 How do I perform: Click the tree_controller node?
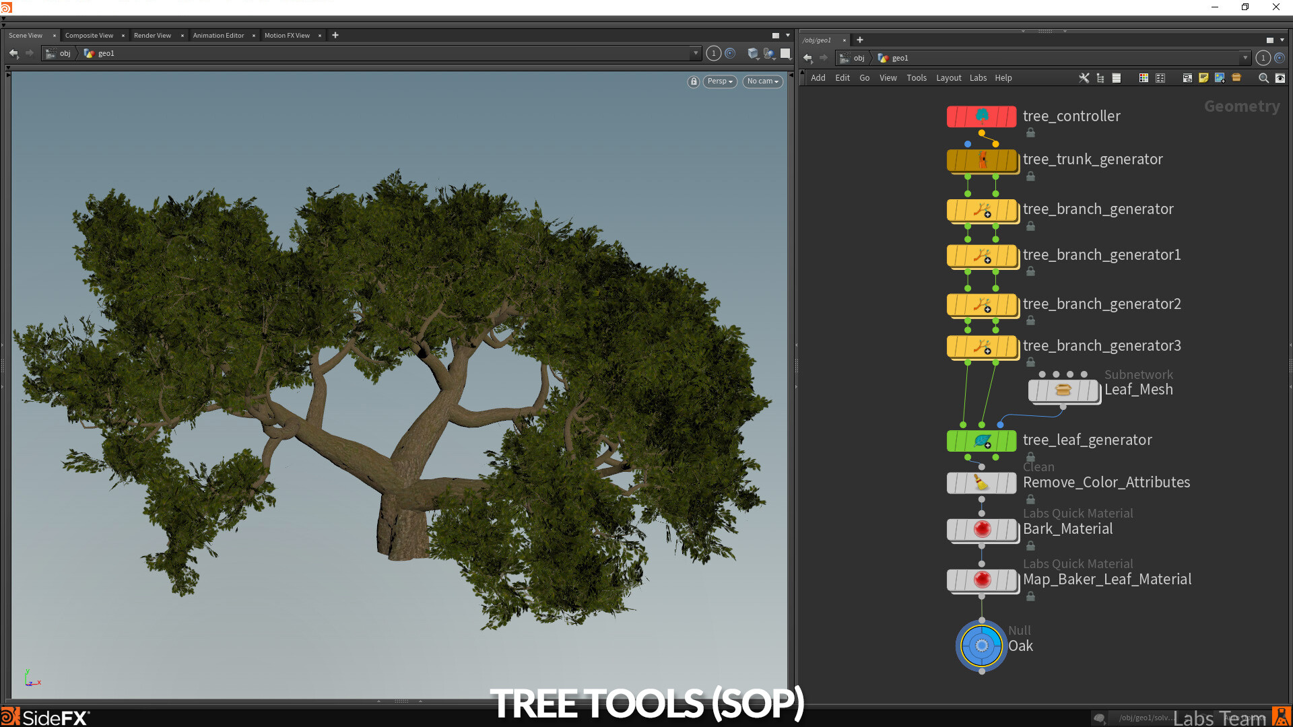click(x=981, y=116)
